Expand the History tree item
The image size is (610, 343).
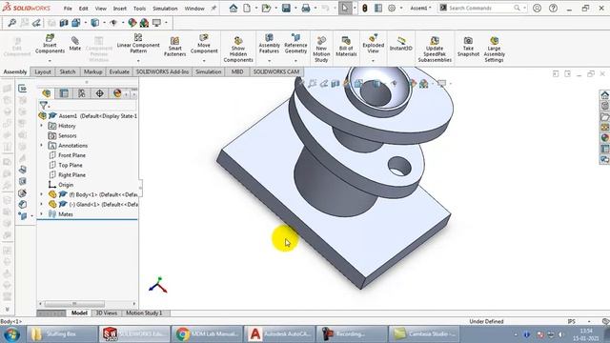point(42,126)
